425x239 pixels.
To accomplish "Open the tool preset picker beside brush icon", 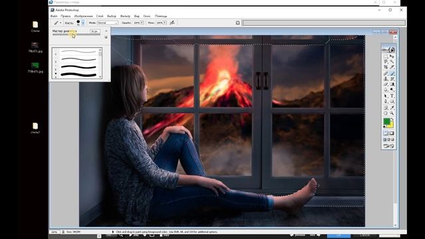I will point(60,23).
